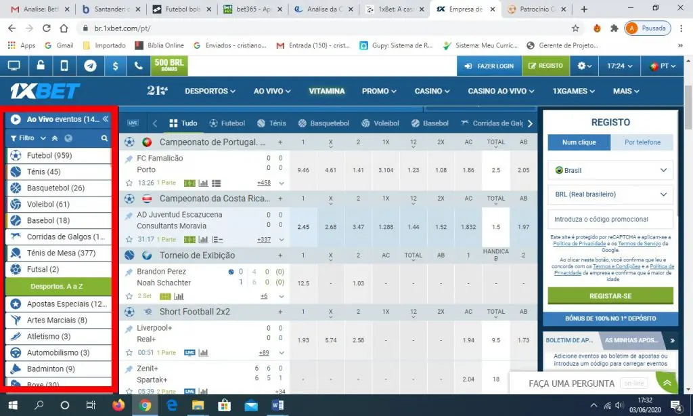Screen dimensions: 693x416
Task: Click odds 2.45 for AD Juventud Escazucena
Action: point(303,226)
